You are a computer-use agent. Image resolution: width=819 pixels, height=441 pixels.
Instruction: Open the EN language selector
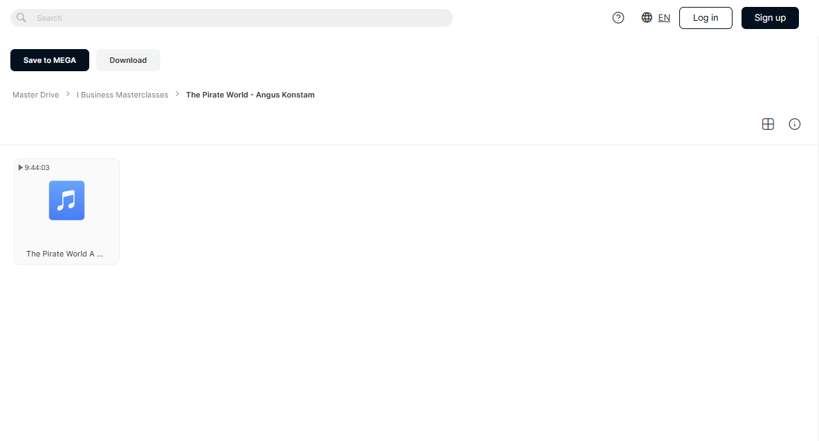(x=664, y=18)
